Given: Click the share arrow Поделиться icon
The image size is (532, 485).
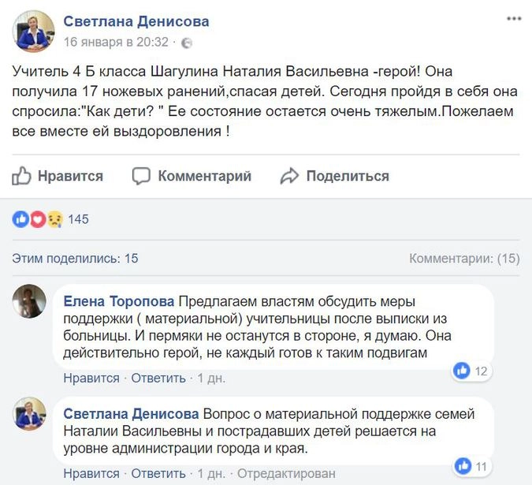Looking at the screenshot, I should coord(290,175).
